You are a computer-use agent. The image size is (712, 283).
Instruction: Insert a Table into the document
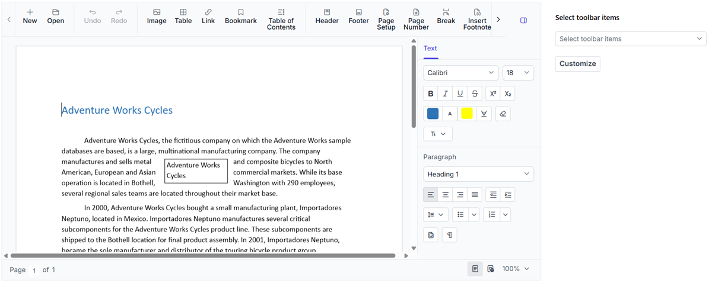(x=183, y=17)
